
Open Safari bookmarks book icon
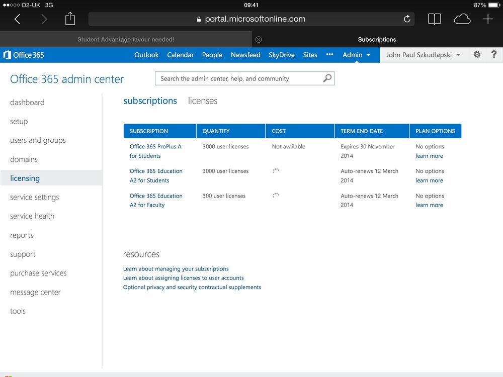[x=435, y=19]
